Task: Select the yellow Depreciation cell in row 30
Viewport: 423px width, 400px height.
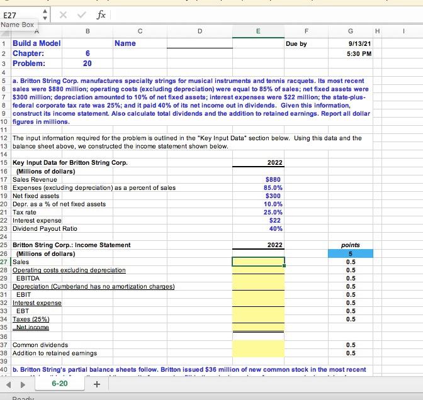Action: tap(258, 286)
